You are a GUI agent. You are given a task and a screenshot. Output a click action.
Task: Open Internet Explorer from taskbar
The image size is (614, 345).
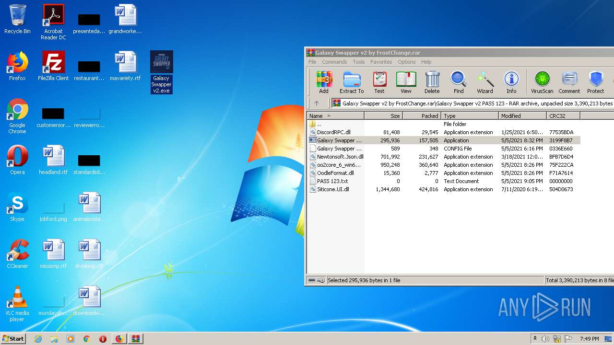[38, 339]
